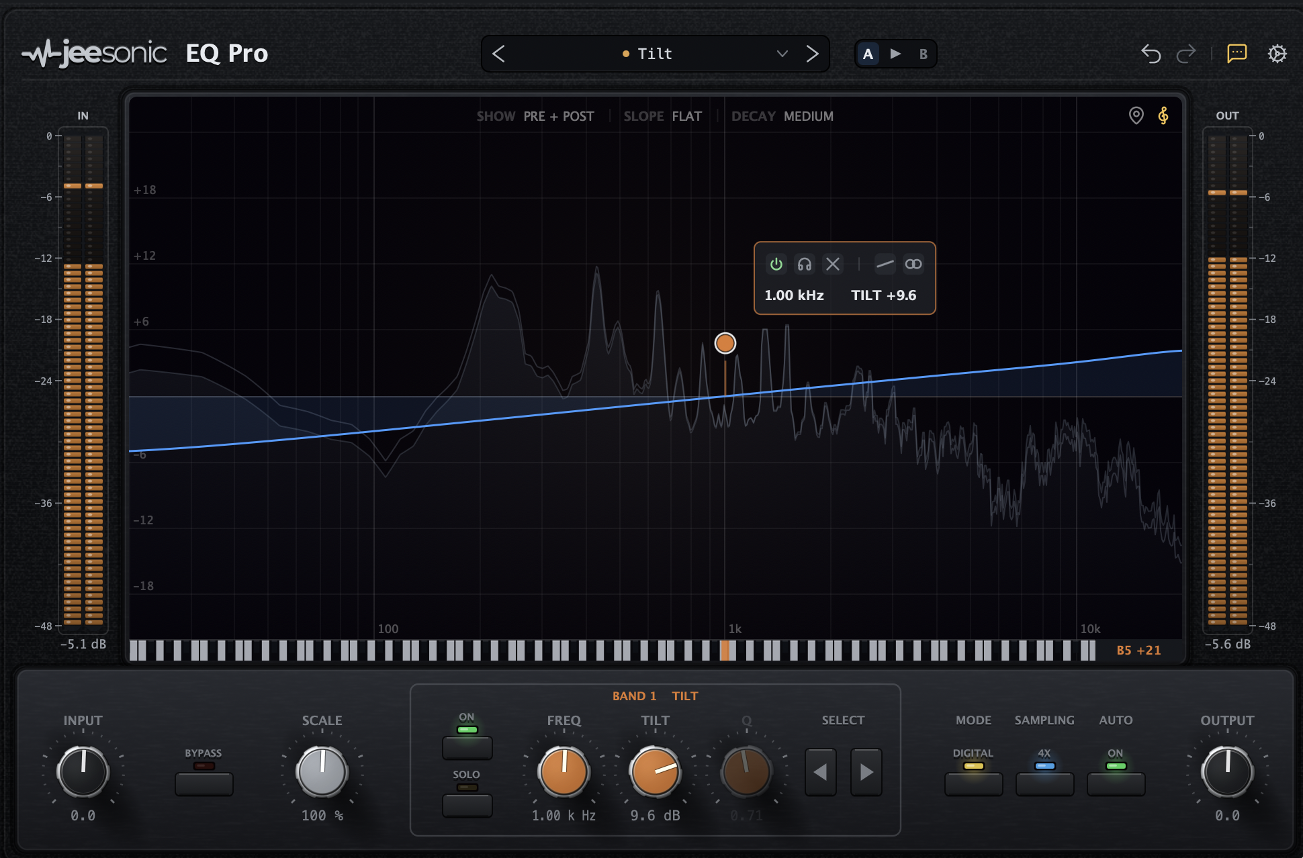Click the stereo link circles icon
The height and width of the screenshot is (858, 1303).
(913, 264)
